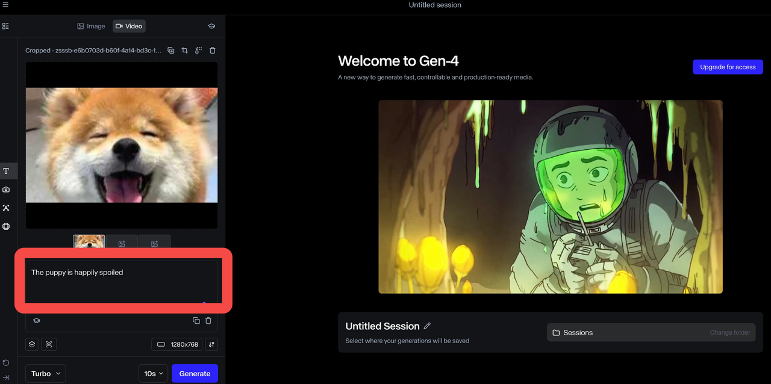Clear the prompt using the lower trash icon
The width and height of the screenshot is (771, 384).
click(x=208, y=321)
